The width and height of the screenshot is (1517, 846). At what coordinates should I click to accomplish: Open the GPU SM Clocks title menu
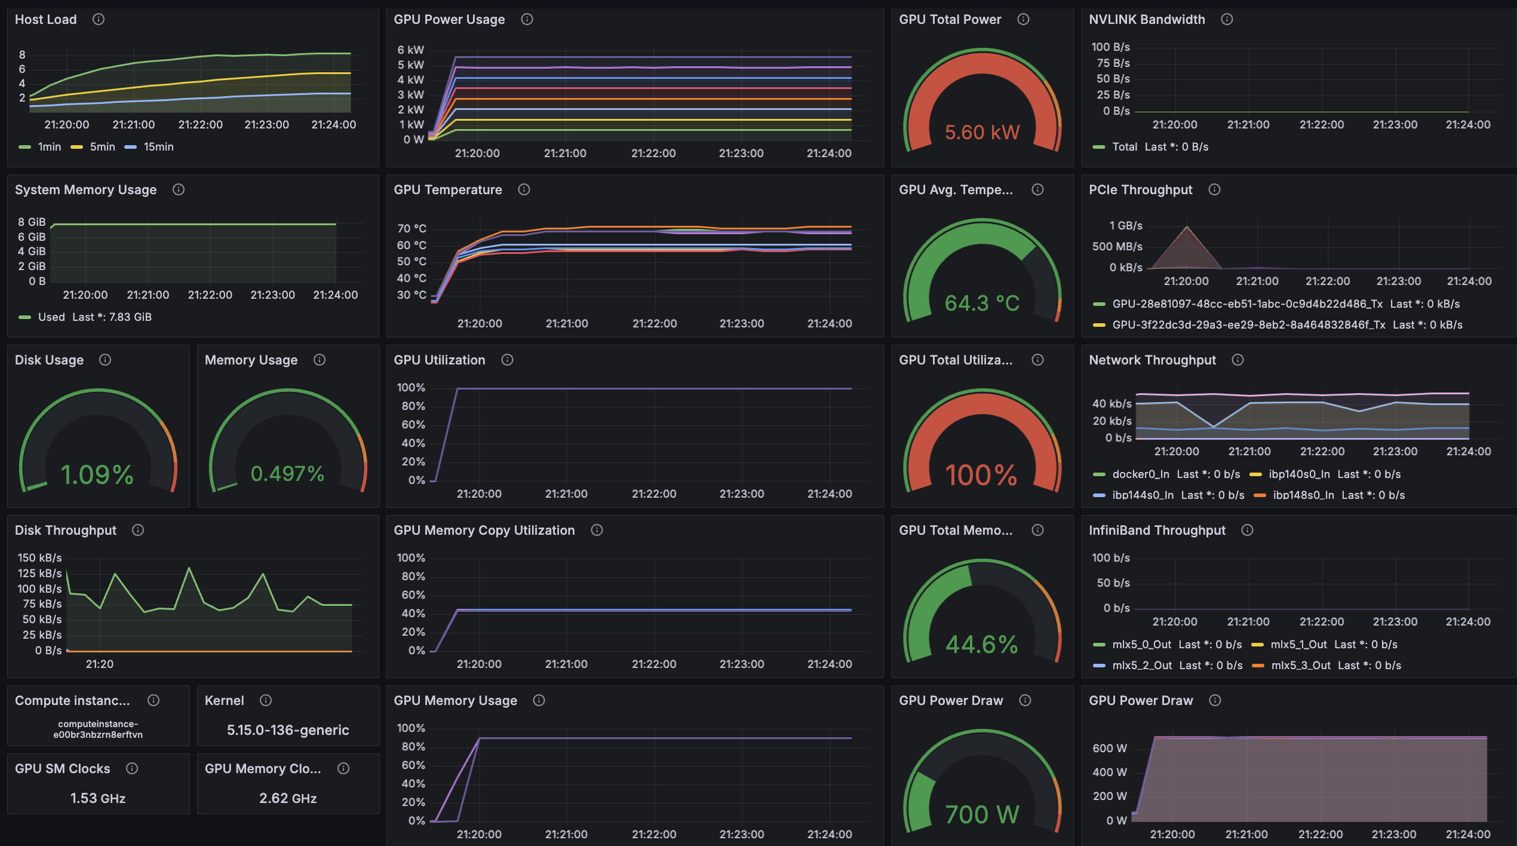(63, 768)
